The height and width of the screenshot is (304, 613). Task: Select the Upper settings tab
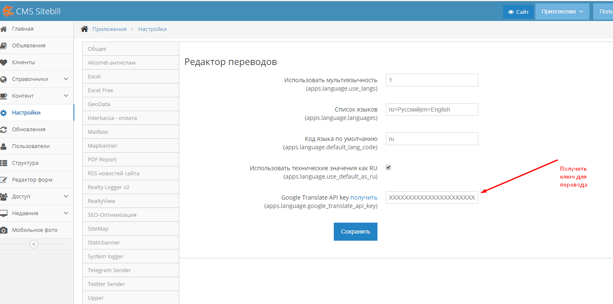(x=131, y=297)
